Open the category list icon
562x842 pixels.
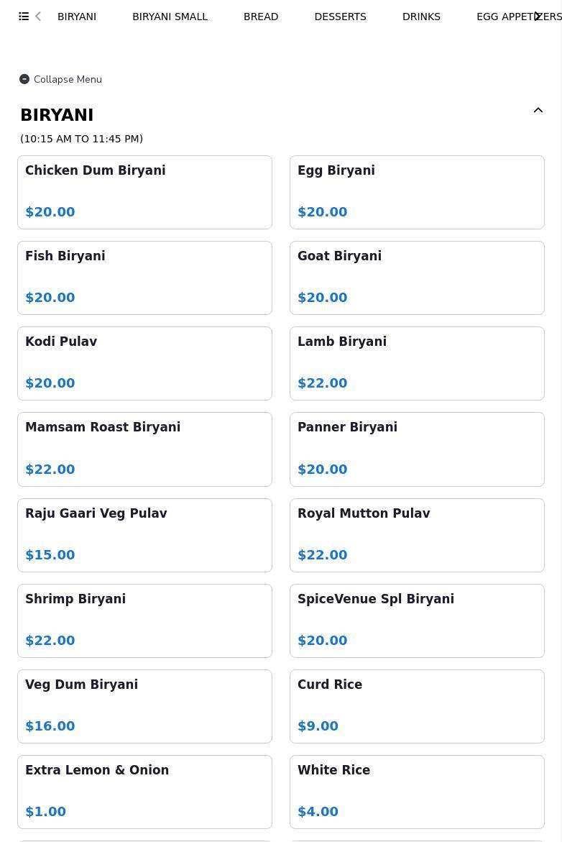(24, 17)
